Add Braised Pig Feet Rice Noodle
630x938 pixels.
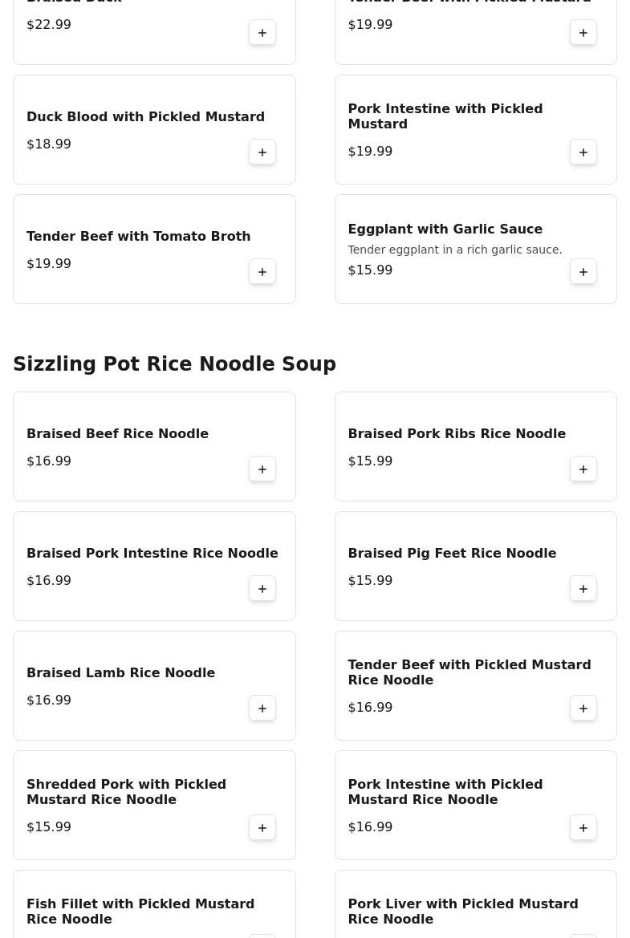tap(583, 589)
